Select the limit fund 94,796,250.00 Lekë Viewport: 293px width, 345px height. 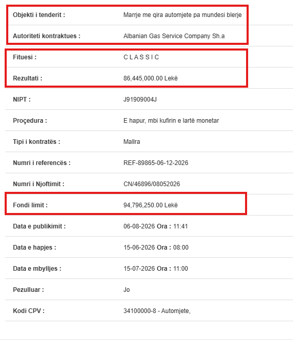click(150, 205)
